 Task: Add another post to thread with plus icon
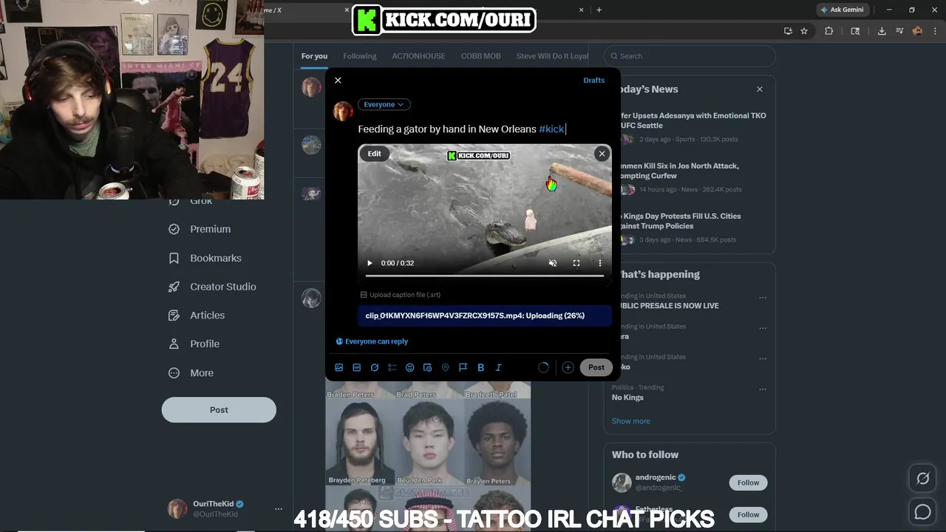(x=568, y=367)
